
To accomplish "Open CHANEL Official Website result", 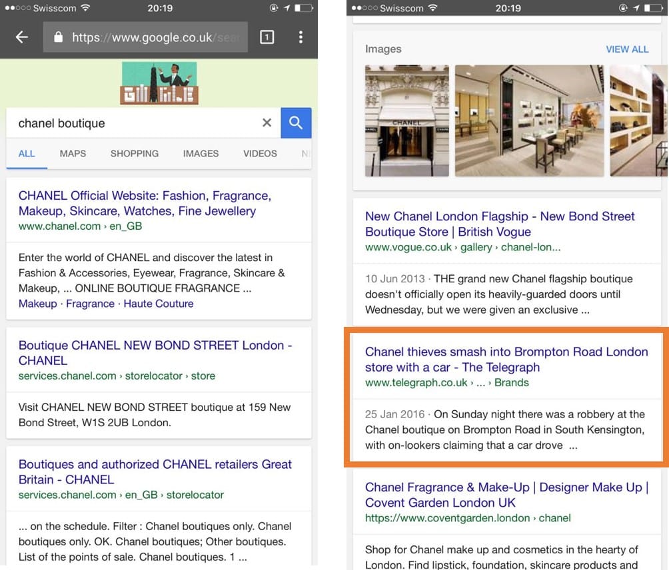I will pyautogui.click(x=145, y=203).
